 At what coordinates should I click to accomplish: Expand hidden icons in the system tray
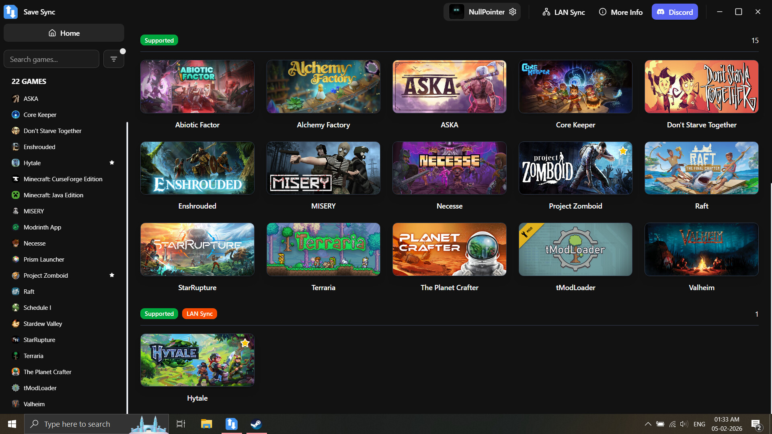(x=648, y=424)
